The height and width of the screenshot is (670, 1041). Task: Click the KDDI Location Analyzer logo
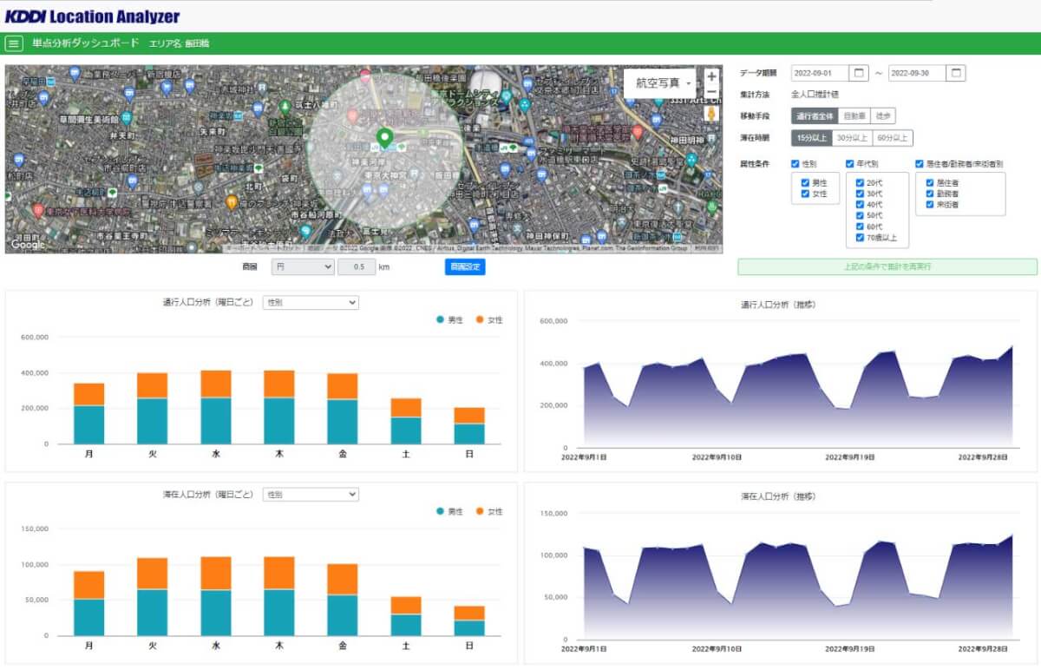point(92,16)
